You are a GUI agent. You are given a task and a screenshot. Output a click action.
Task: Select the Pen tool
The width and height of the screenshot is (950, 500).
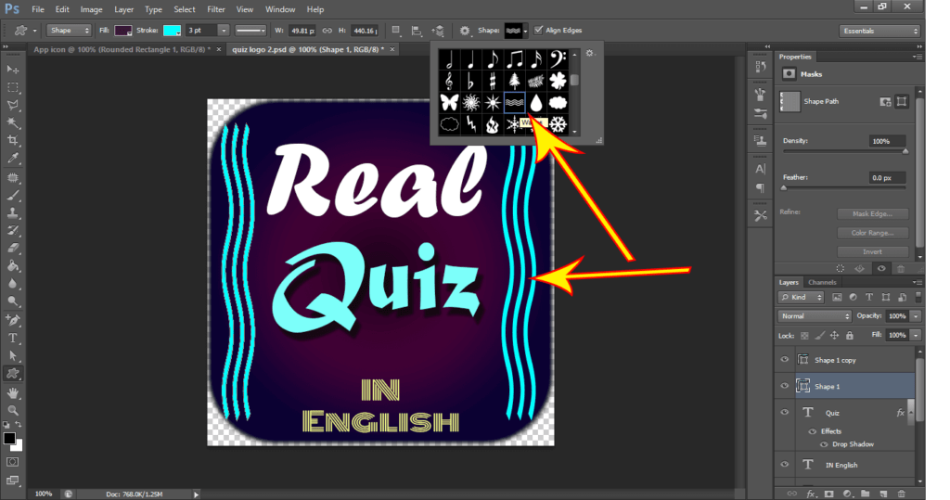coord(13,320)
